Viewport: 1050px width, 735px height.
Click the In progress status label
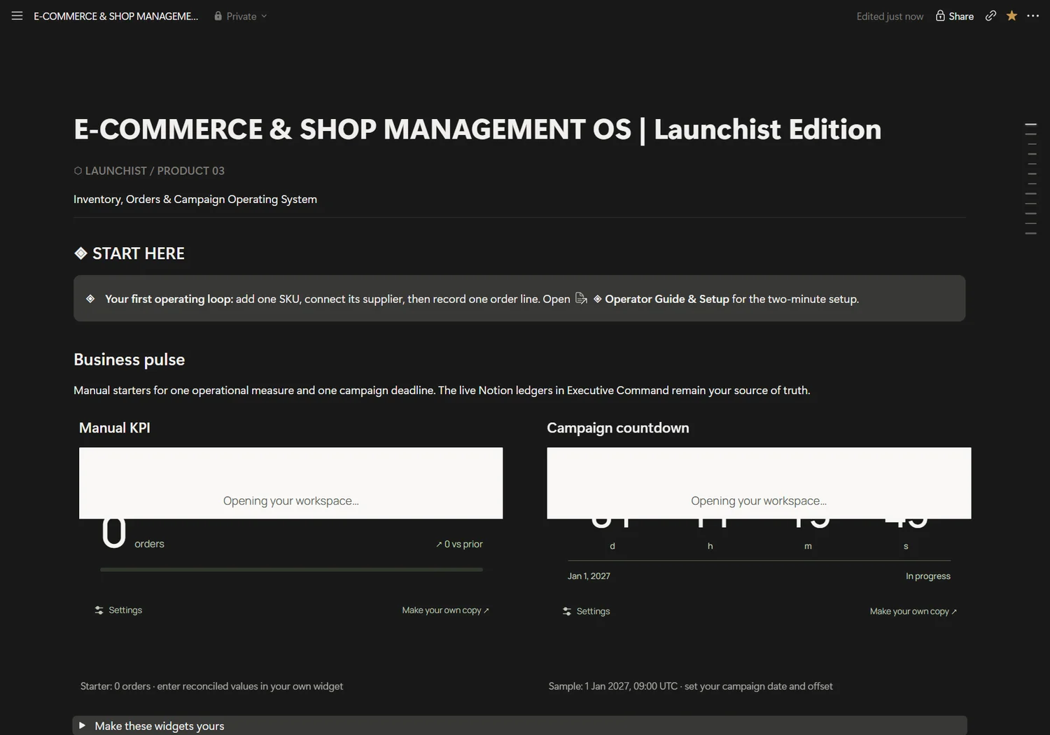[927, 576]
